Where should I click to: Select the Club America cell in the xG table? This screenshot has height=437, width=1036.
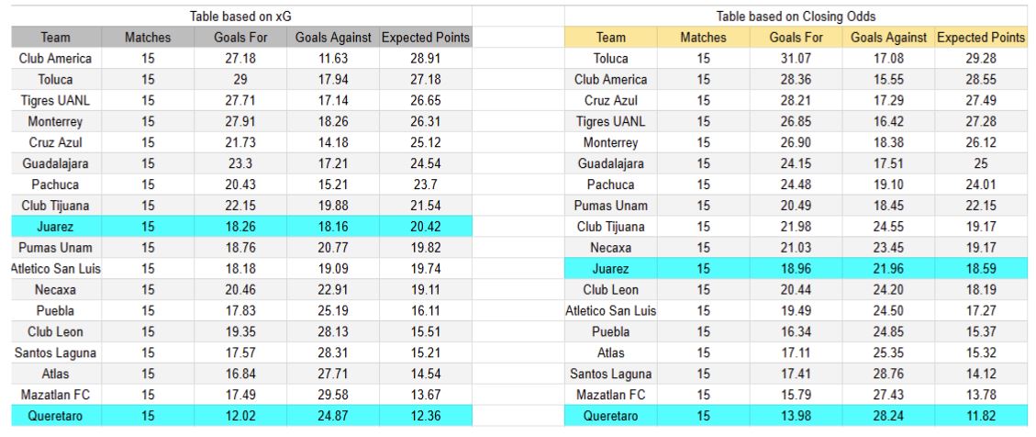point(56,58)
